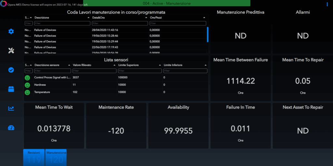Sort sensors by Limite Superiore column
The width and height of the screenshot is (333, 166).
coord(139,65)
